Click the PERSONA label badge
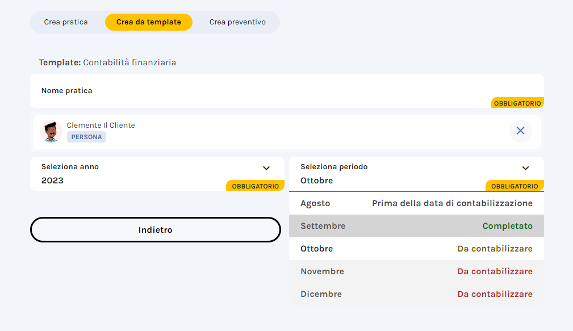This screenshot has width=573, height=331. [86, 137]
